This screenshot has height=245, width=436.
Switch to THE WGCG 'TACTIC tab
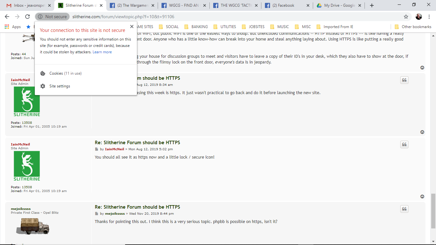pyautogui.click(x=235, y=5)
